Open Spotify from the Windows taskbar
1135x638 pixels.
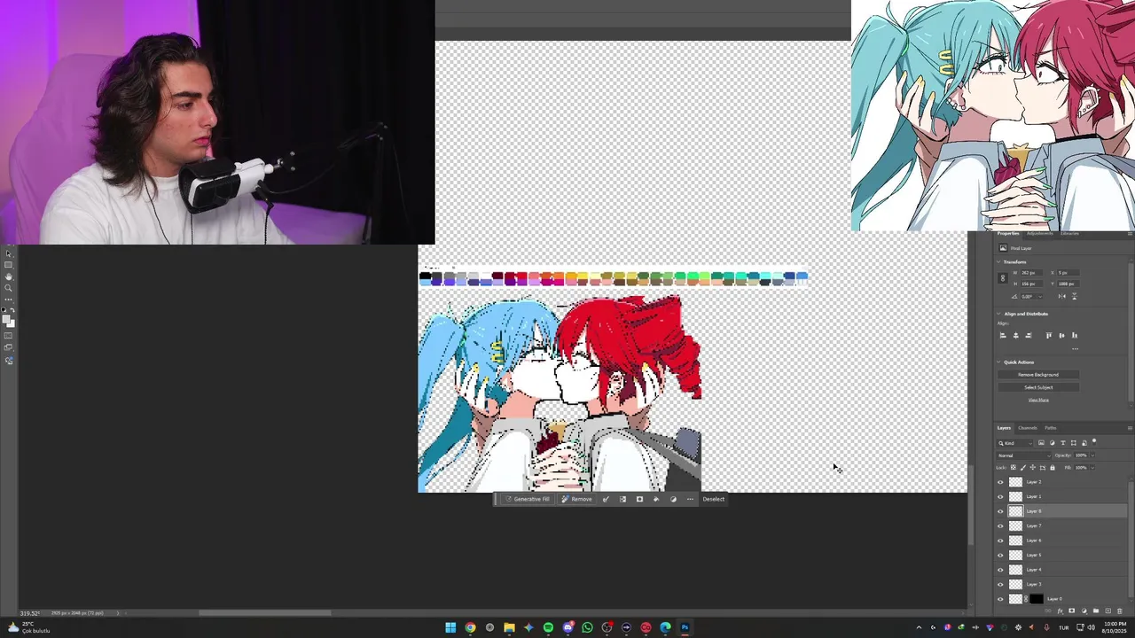[548, 627]
